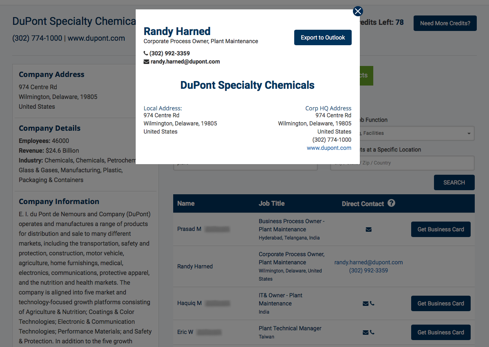Screen dimensions: 489x347
Task: Click (302) 774-1000 under Corp HQ Address
Action: pyautogui.click(x=332, y=140)
